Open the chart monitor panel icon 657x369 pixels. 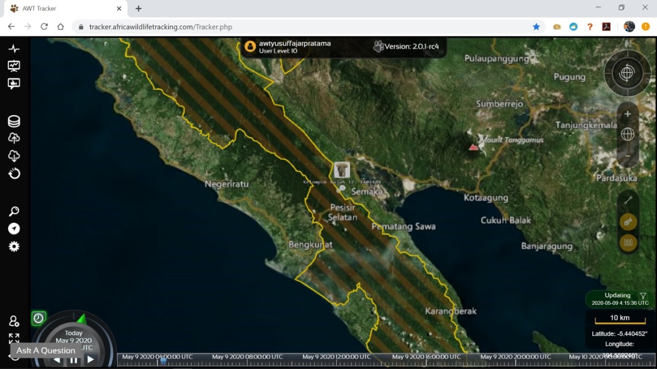[x=14, y=66]
